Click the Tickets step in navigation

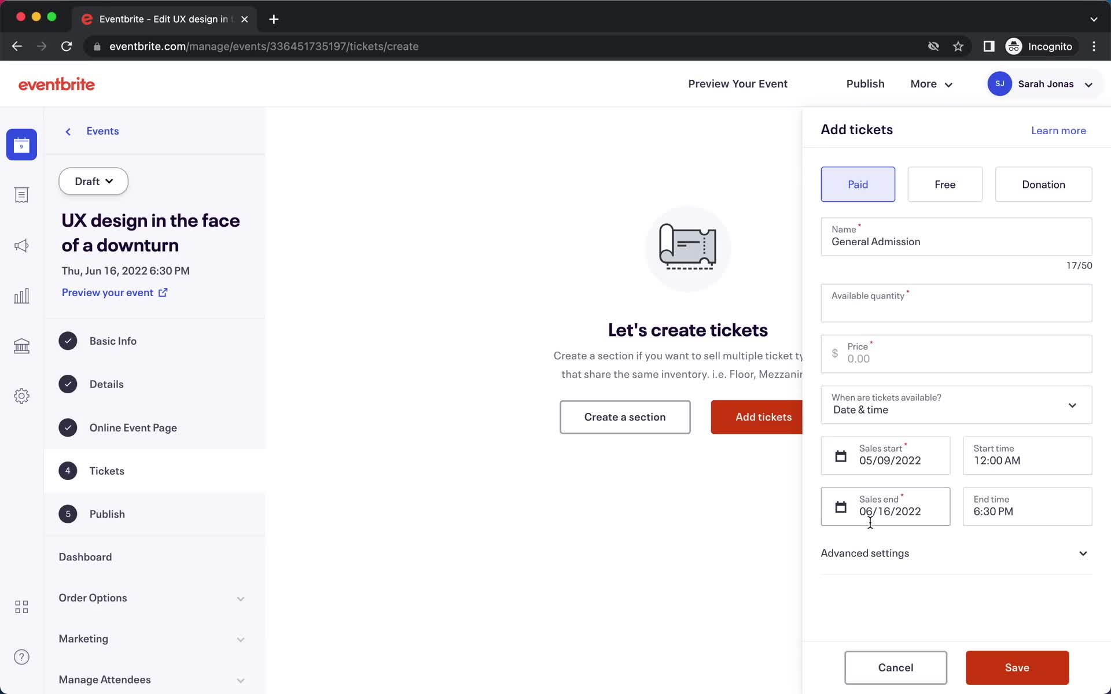tap(106, 470)
